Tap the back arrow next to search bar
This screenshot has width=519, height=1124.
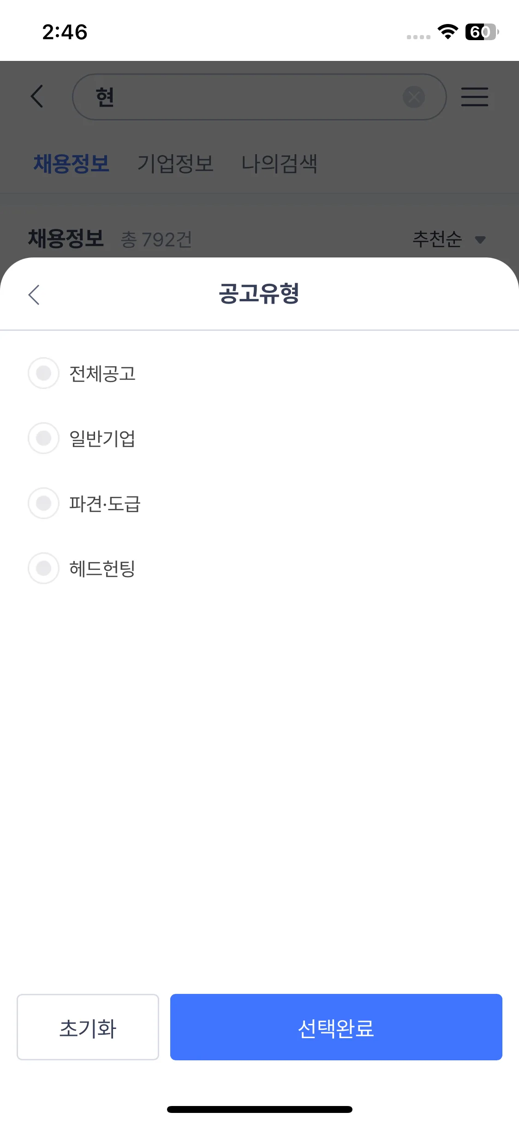click(37, 96)
